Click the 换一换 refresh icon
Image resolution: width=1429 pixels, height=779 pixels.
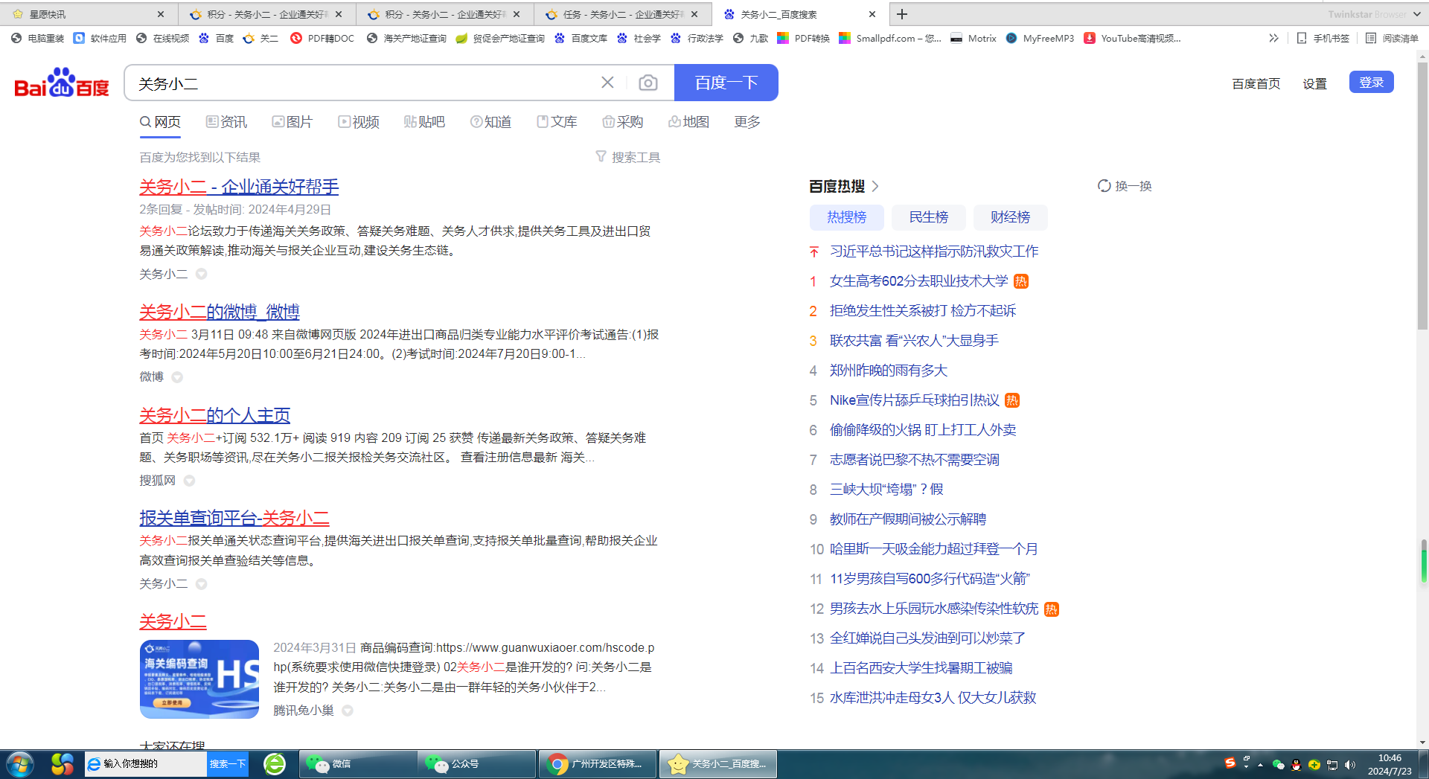[x=1104, y=186]
